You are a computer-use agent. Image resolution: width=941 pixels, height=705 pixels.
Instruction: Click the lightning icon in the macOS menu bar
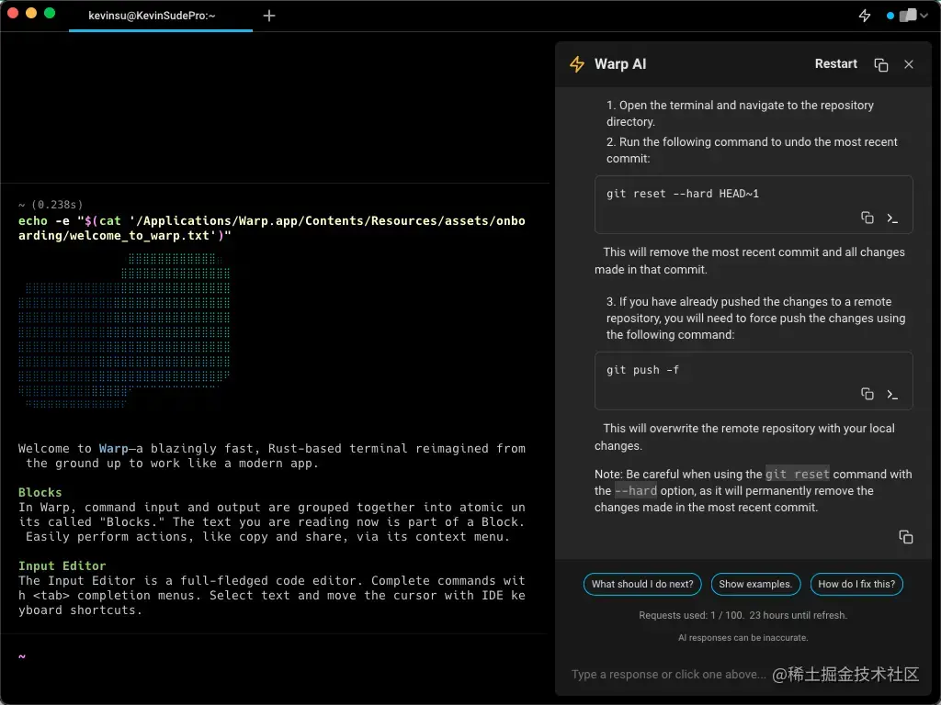(865, 15)
